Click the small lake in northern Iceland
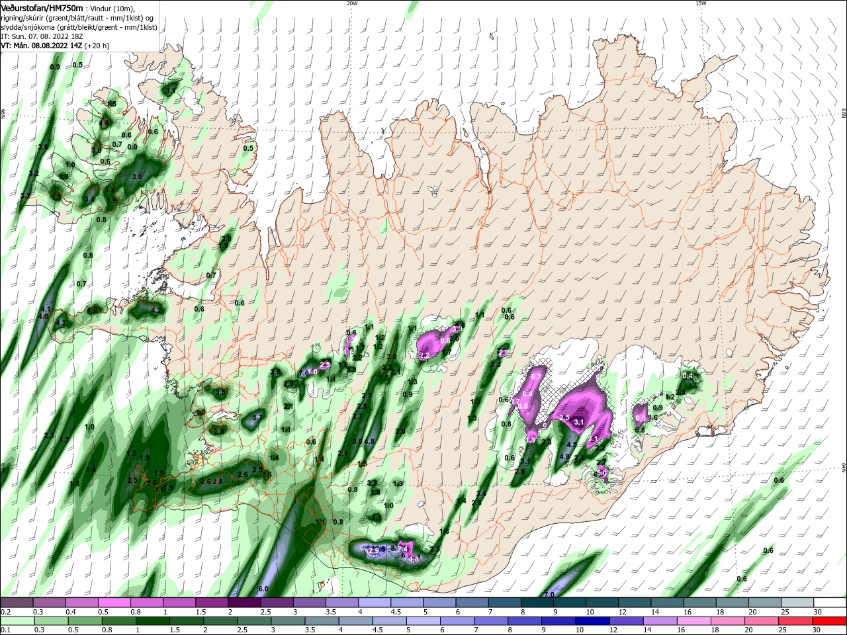The height and width of the screenshot is (635, 847). 433,192
